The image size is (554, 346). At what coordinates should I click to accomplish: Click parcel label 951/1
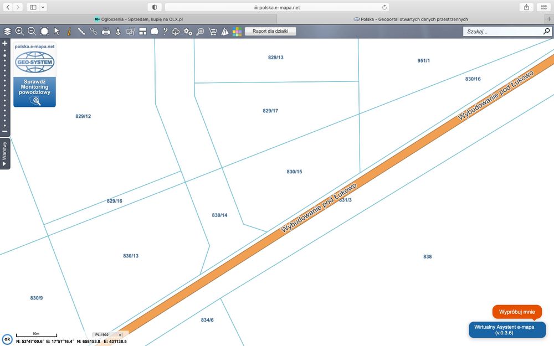pos(424,60)
